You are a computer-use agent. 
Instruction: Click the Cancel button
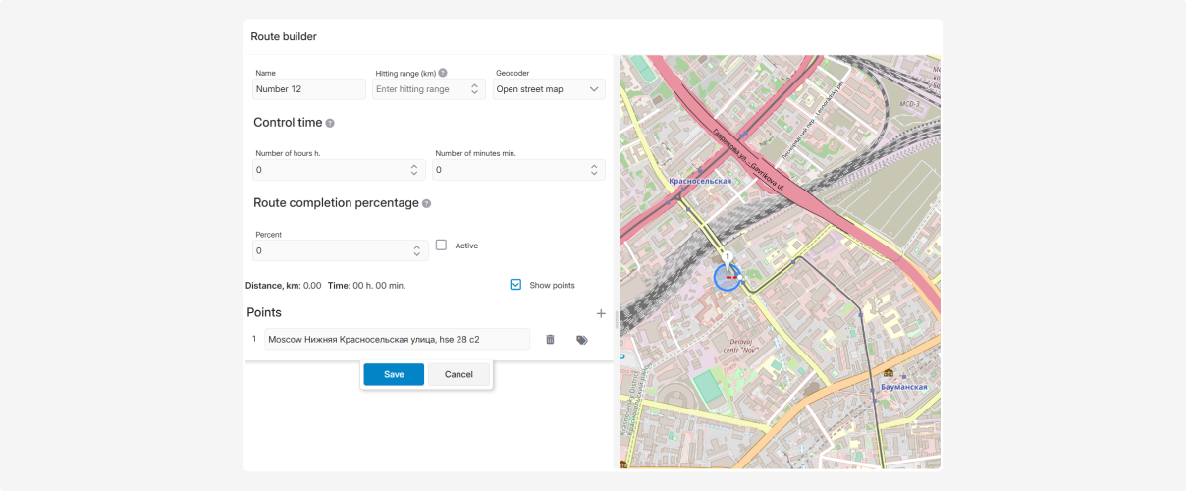(458, 374)
